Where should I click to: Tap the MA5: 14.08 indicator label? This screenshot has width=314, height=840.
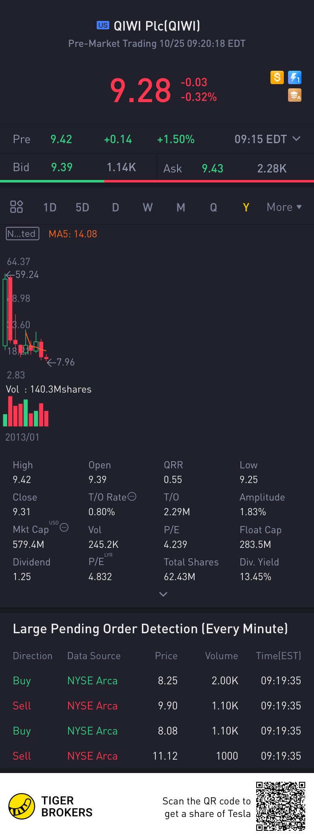[73, 234]
